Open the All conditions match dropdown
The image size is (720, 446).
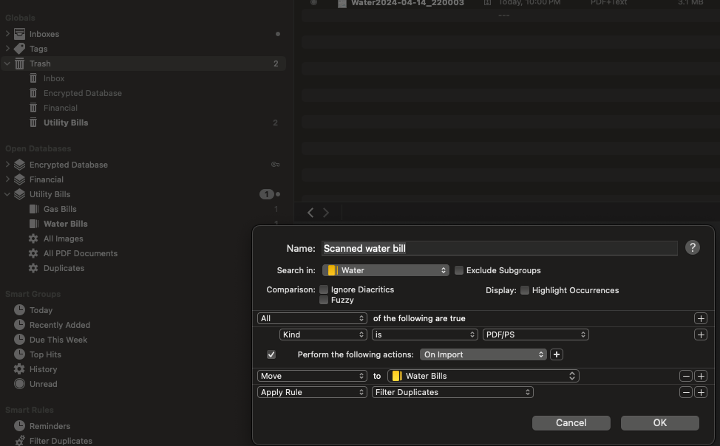tap(312, 318)
